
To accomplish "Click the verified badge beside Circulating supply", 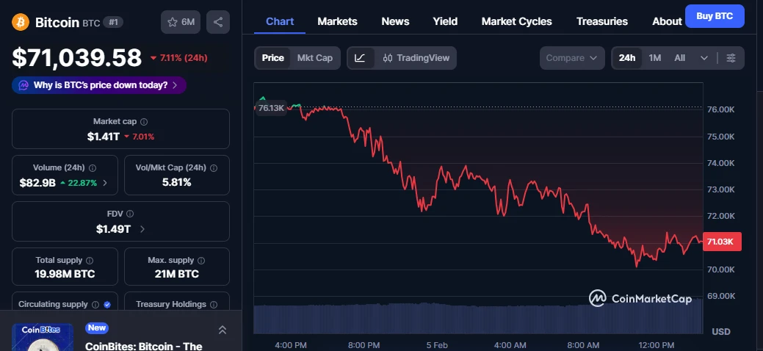I will click(107, 304).
